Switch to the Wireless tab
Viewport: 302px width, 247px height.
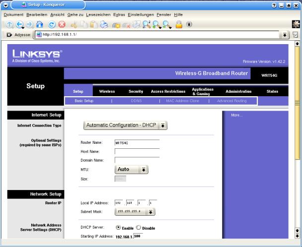click(x=107, y=91)
